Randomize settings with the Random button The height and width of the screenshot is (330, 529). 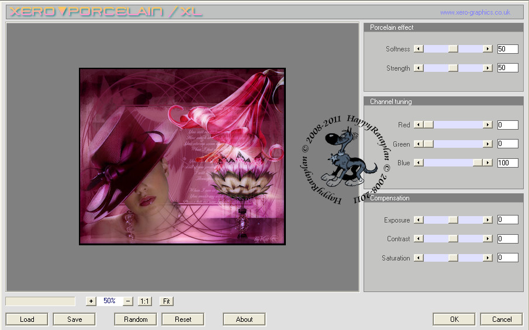tap(136, 319)
